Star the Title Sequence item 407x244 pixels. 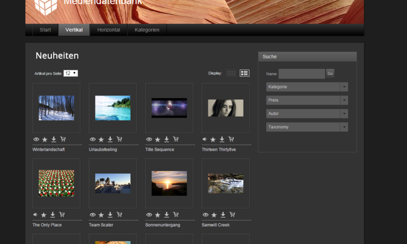click(157, 140)
